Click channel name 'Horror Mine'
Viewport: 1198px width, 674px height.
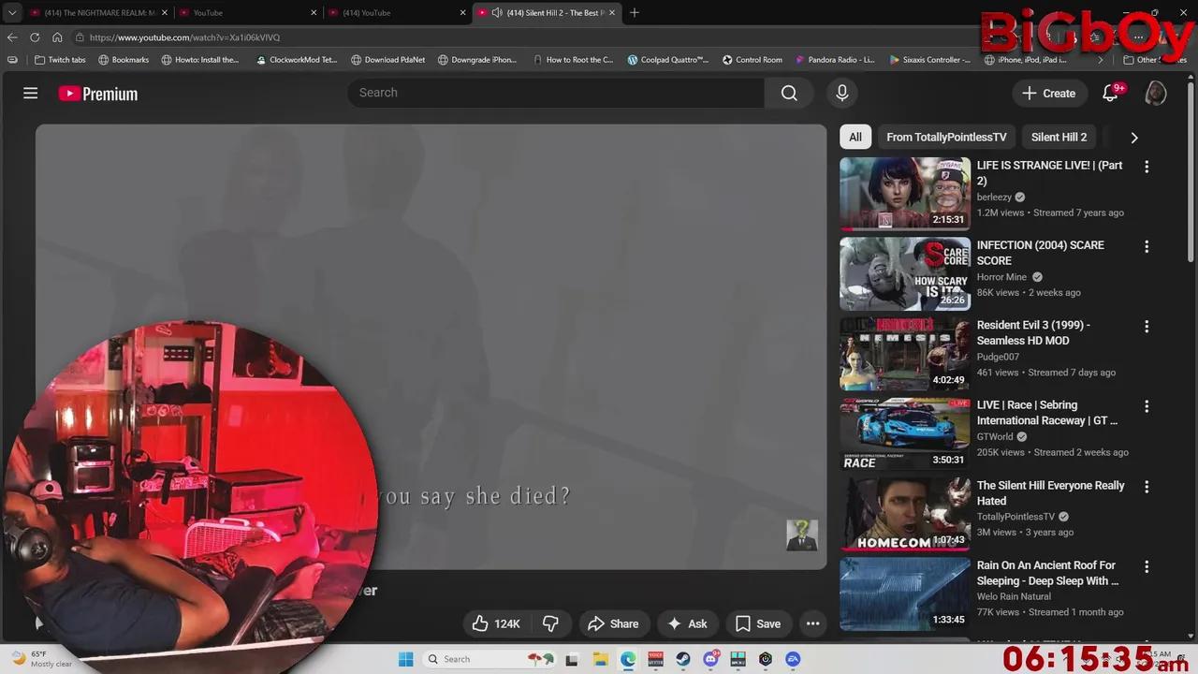pyautogui.click(x=1002, y=277)
